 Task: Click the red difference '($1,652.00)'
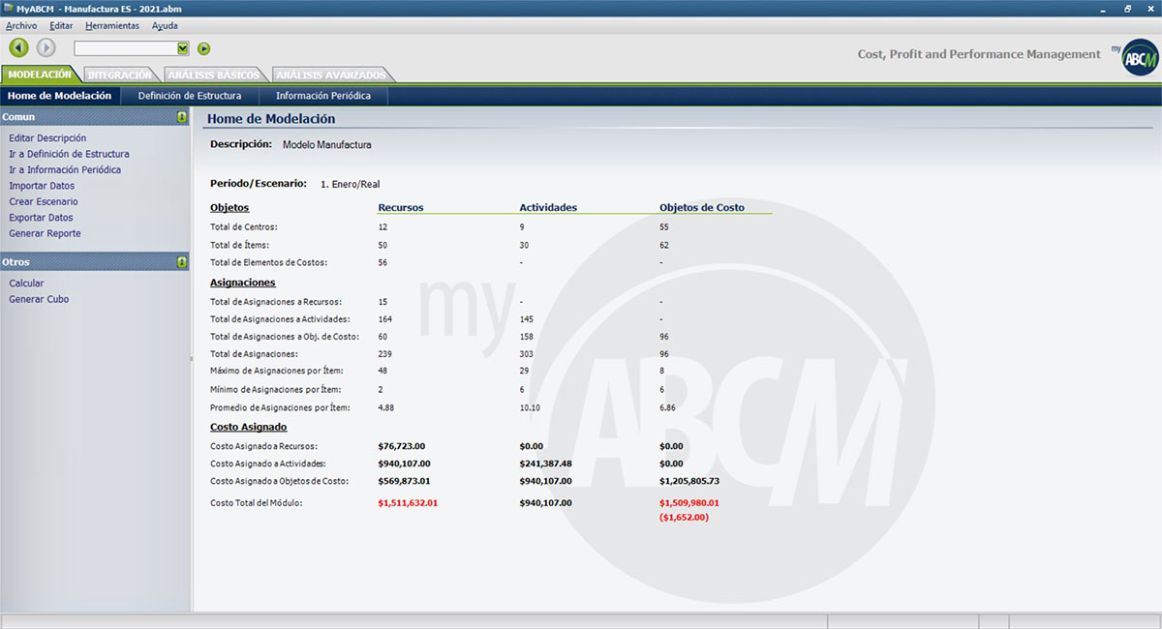click(x=684, y=518)
